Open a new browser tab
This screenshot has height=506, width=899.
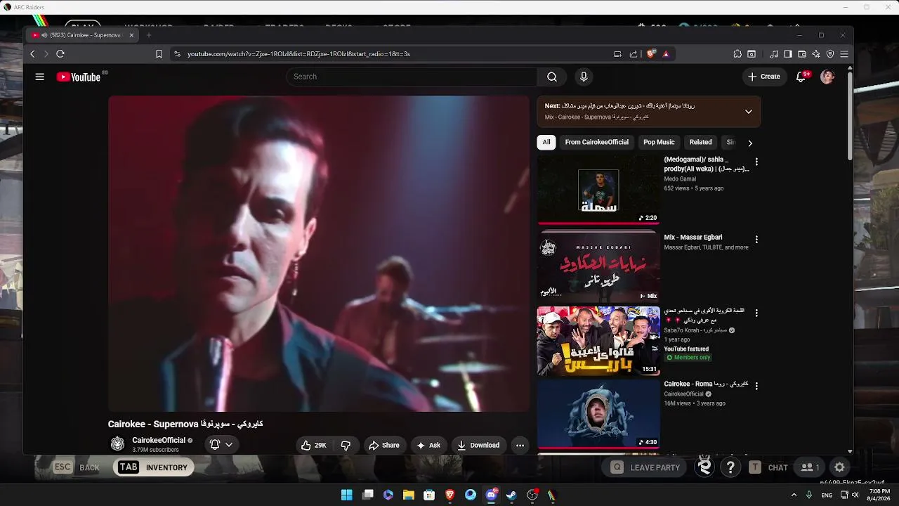148,35
